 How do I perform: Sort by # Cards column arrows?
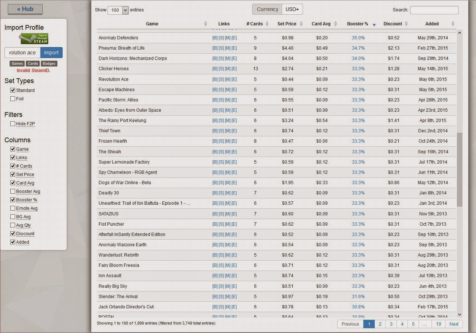267,24
